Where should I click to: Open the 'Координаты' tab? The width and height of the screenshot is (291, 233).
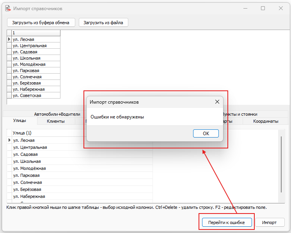coord(266,121)
